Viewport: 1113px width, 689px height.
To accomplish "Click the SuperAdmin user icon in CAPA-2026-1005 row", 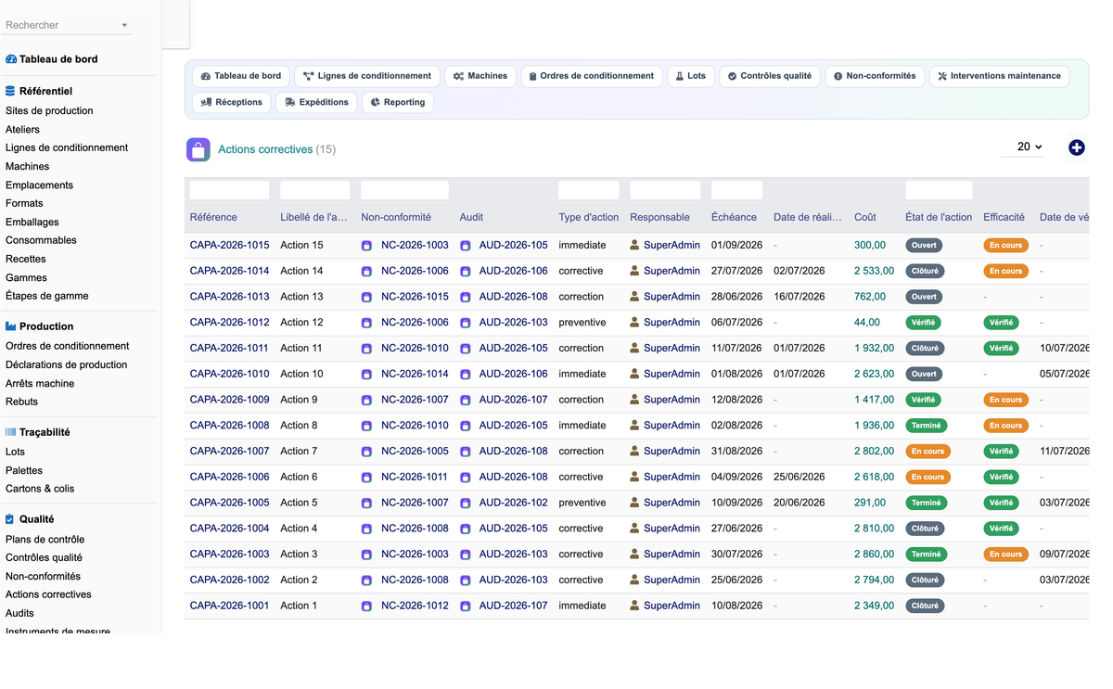I will coord(634,503).
